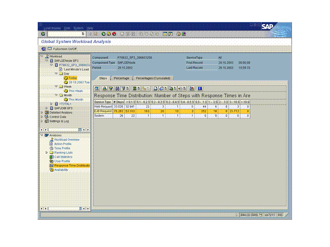This screenshot has width=330, height=247.
Task: Click the green Enter checkmark icon
Action: (43, 34)
